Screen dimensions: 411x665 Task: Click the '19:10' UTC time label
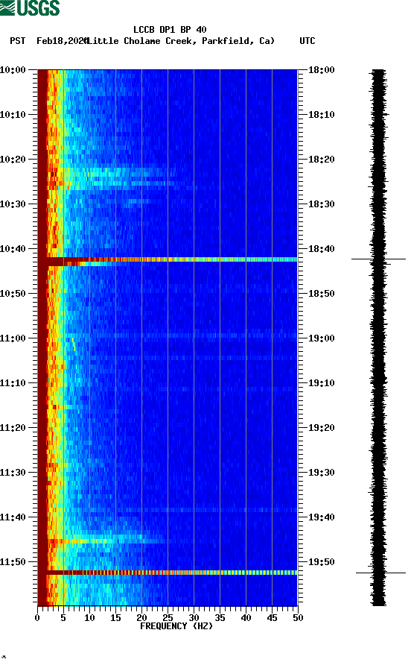coord(322,383)
